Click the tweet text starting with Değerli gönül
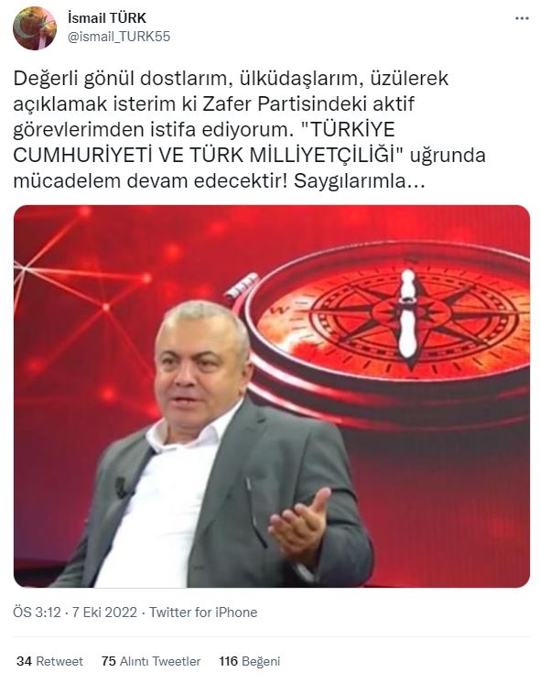This screenshot has width=540, height=683. click(249, 130)
